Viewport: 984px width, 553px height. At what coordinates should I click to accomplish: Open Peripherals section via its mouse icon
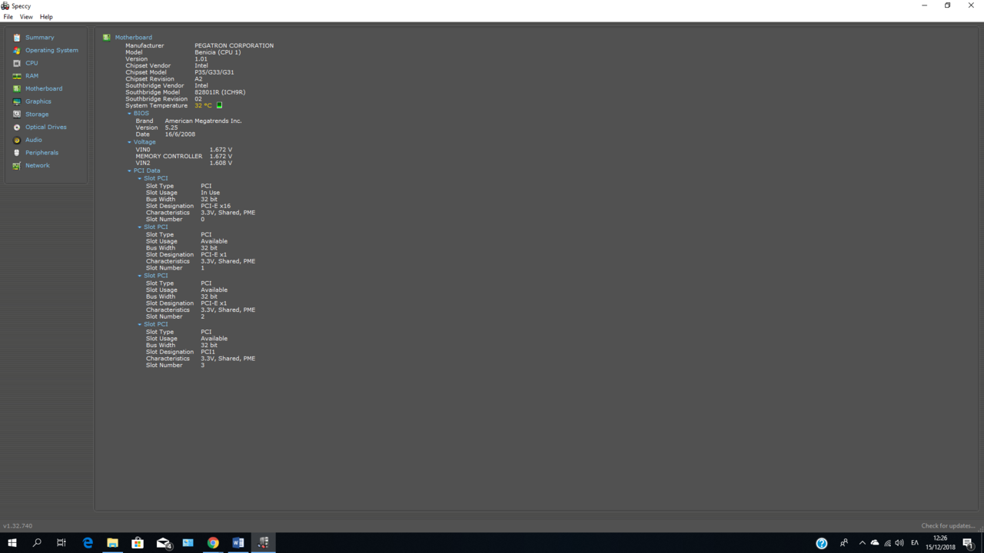[17, 153]
